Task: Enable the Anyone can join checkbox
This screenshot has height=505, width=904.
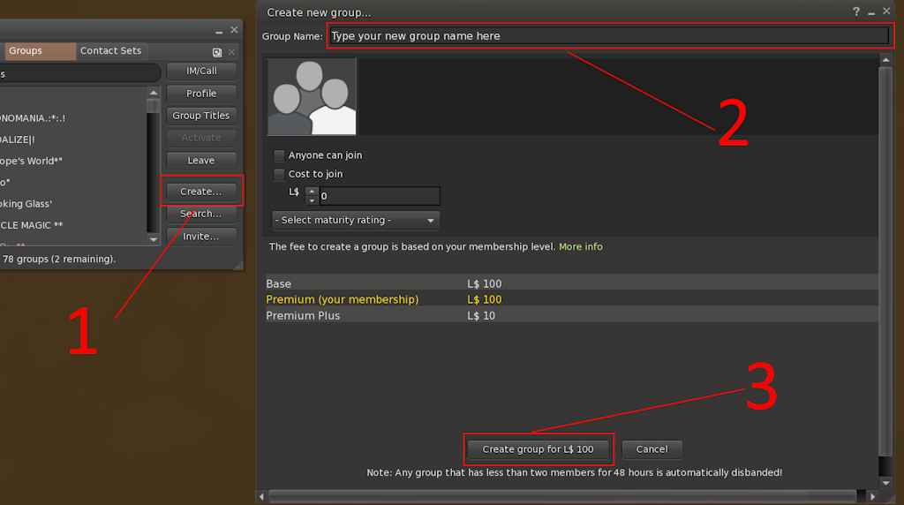Action: 280,155
